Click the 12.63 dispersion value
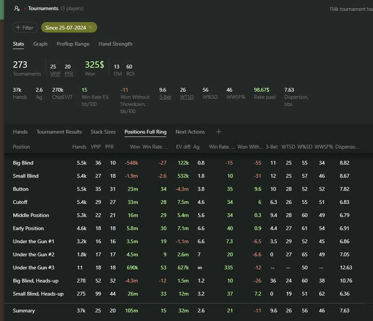Image resolution: width=373 pixels, height=321 pixels. coord(346,268)
